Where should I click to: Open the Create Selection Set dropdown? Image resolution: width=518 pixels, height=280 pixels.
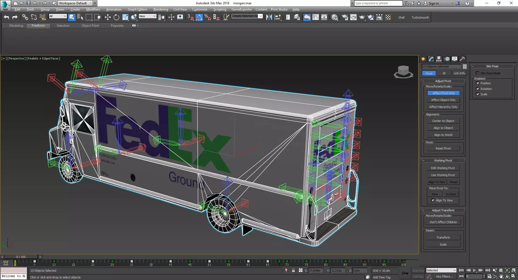[247, 16]
